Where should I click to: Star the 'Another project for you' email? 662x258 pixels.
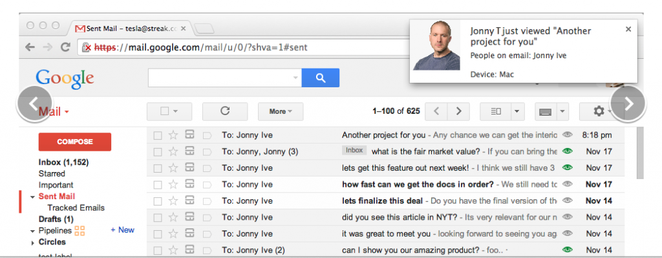coord(173,135)
